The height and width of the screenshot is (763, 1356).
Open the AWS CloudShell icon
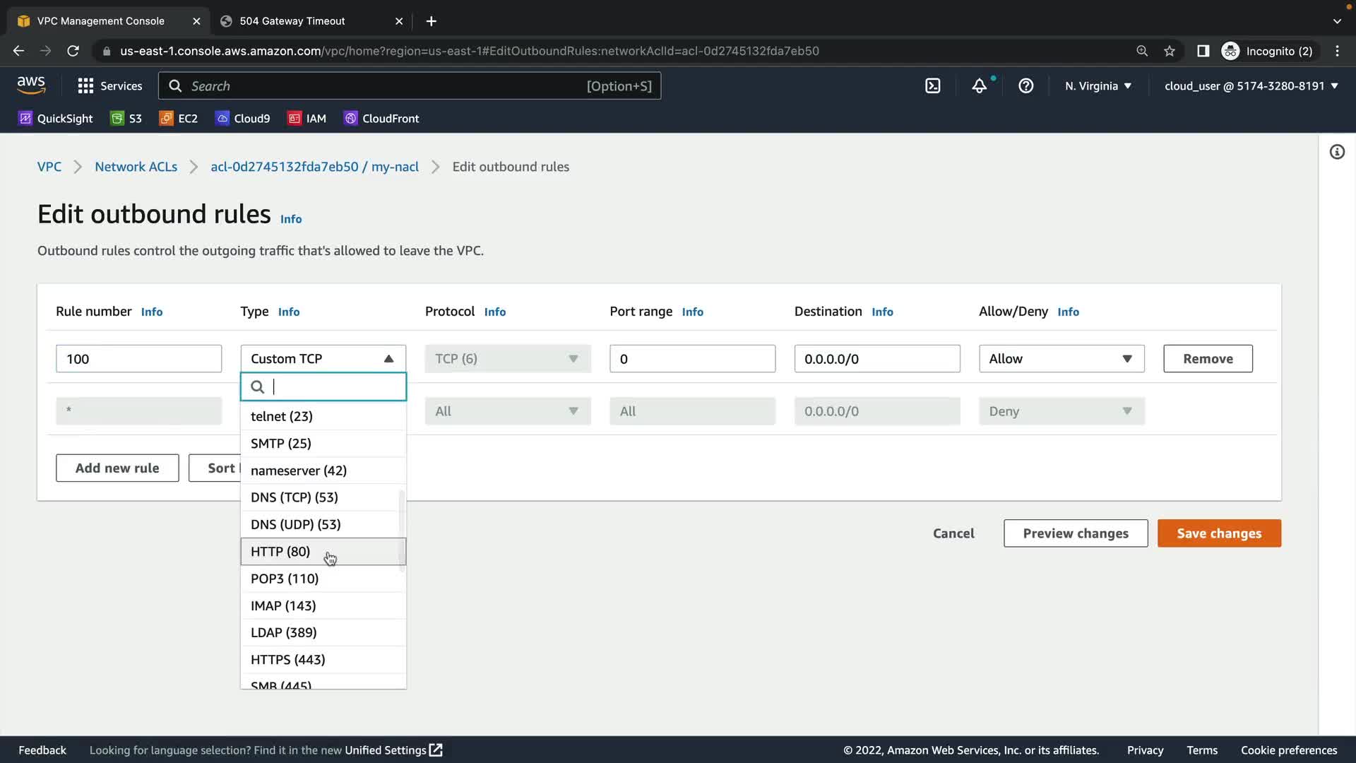pyautogui.click(x=932, y=86)
